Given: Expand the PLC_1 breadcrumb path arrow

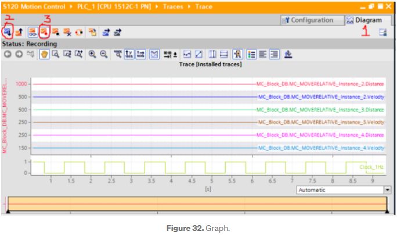Looking at the screenshot, I should (x=73, y=6).
